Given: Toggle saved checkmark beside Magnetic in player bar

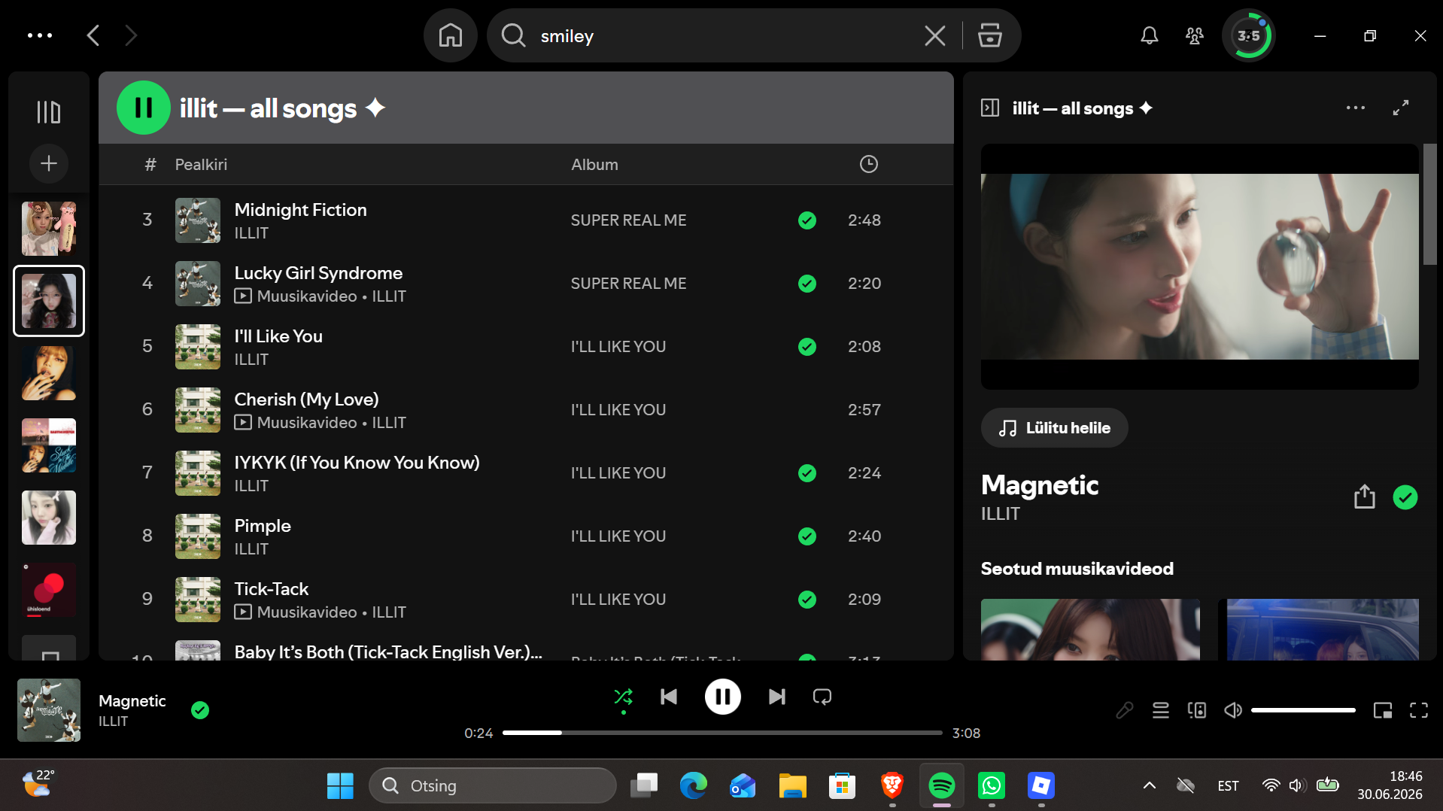Looking at the screenshot, I should [x=199, y=710].
